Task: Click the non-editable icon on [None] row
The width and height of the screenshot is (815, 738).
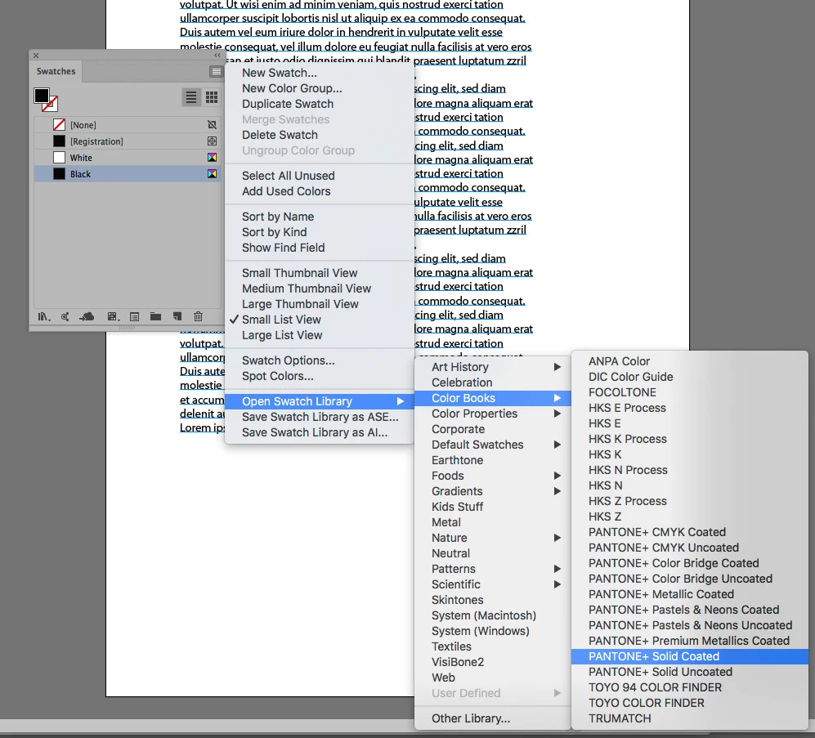Action: (212, 125)
